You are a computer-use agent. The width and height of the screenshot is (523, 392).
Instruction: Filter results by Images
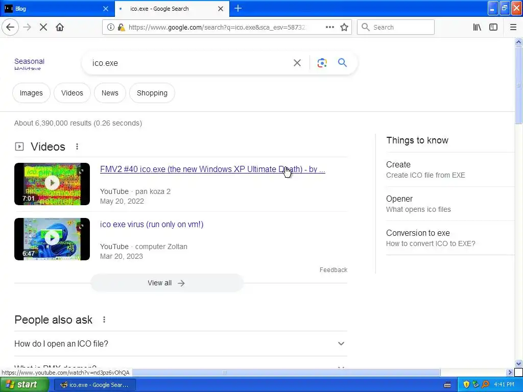tap(31, 93)
